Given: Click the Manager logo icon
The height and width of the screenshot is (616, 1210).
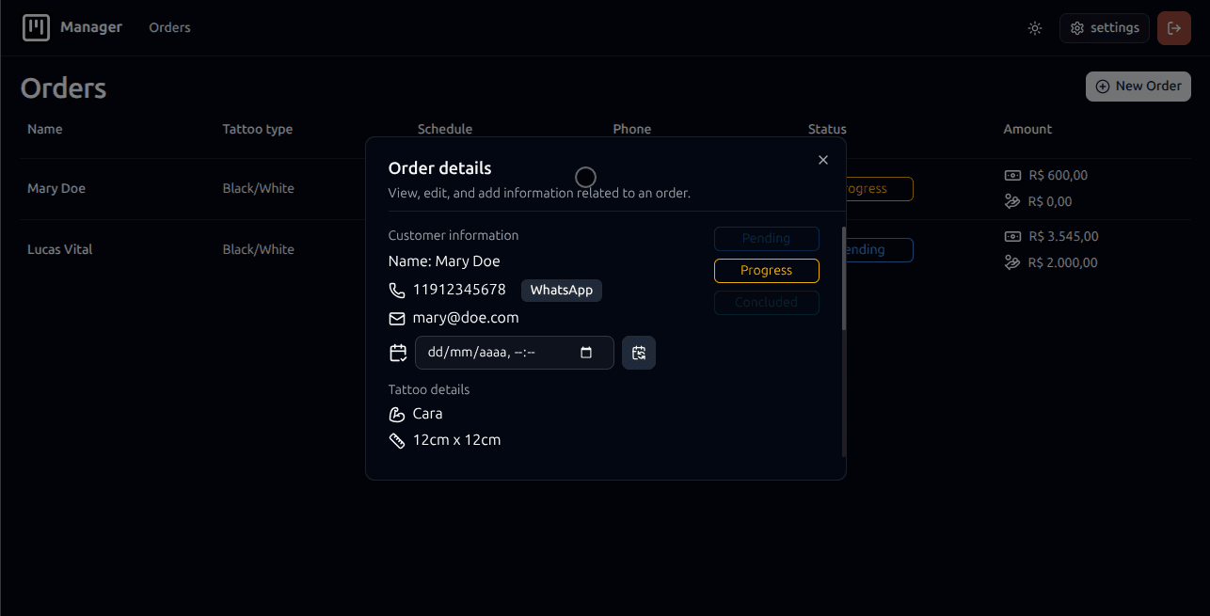Looking at the screenshot, I should tap(36, 28).
